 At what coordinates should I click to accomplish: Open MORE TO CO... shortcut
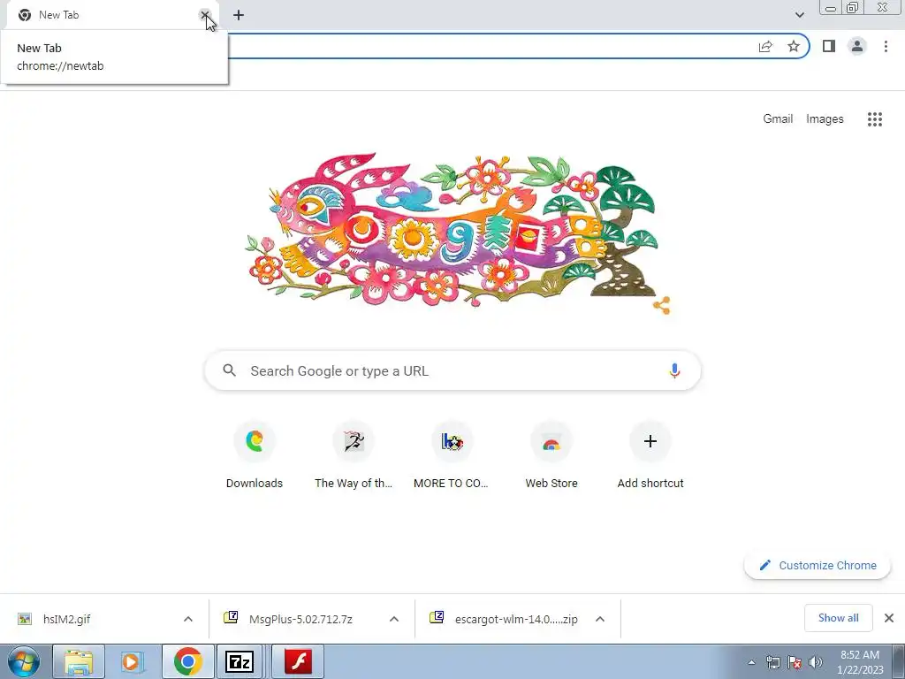(x=452, y=455)
